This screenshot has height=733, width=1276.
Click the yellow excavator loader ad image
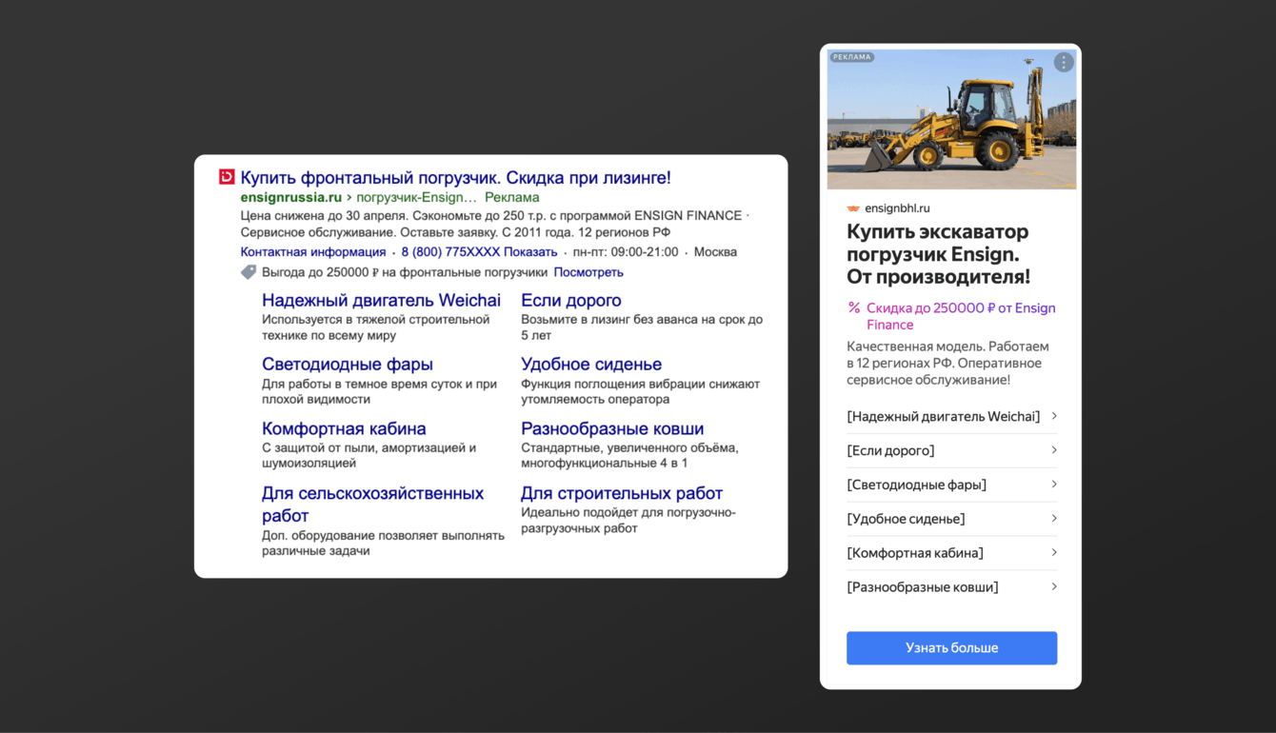952,119
